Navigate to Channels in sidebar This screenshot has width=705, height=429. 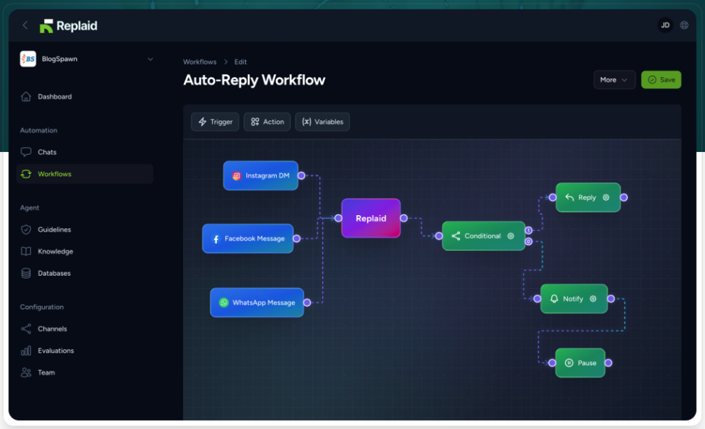pos(52,329)
